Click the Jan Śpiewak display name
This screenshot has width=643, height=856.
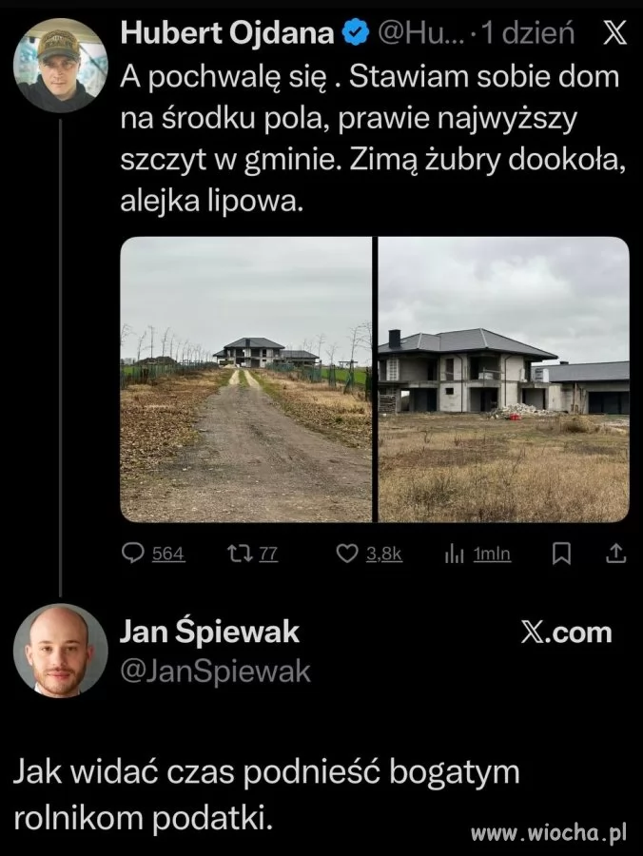click(209, 632)
